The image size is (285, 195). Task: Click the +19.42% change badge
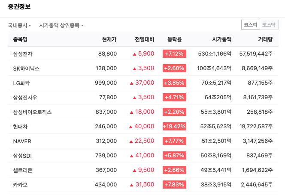tap(174, 127)
